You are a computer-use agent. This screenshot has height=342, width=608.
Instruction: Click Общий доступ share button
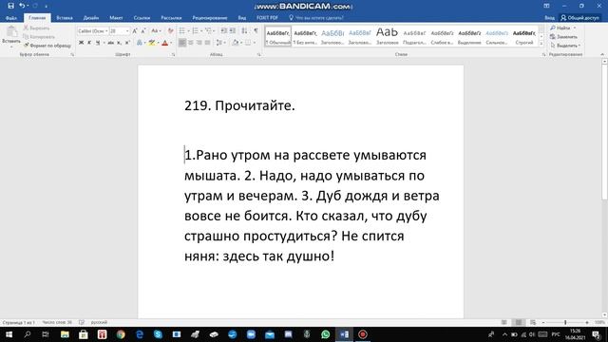point(580,18)
